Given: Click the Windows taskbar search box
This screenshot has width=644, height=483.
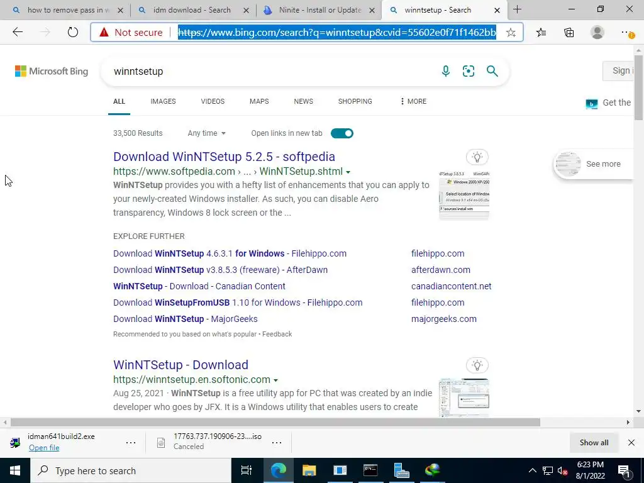Looking at the screenshot, I should tap(131, 470).
